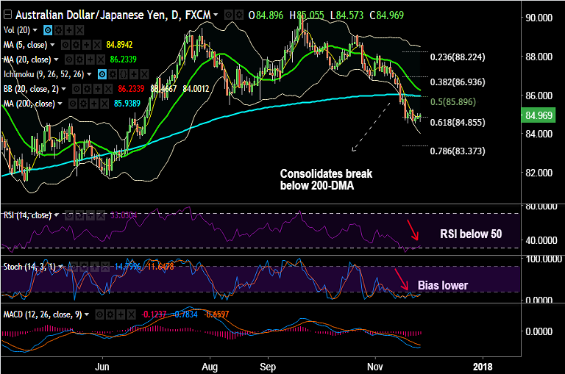Remove the MA (5, close) indicator
Viewport: 565px width, 374px height.
point(96,45)
